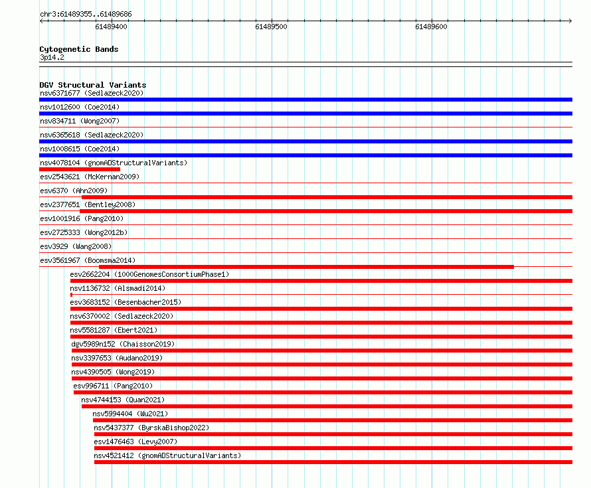Viewport: 591px width, 488px height.
Task: Click esv3683152 (Besenbacher2015) label
Action: [x=126, y=302]
